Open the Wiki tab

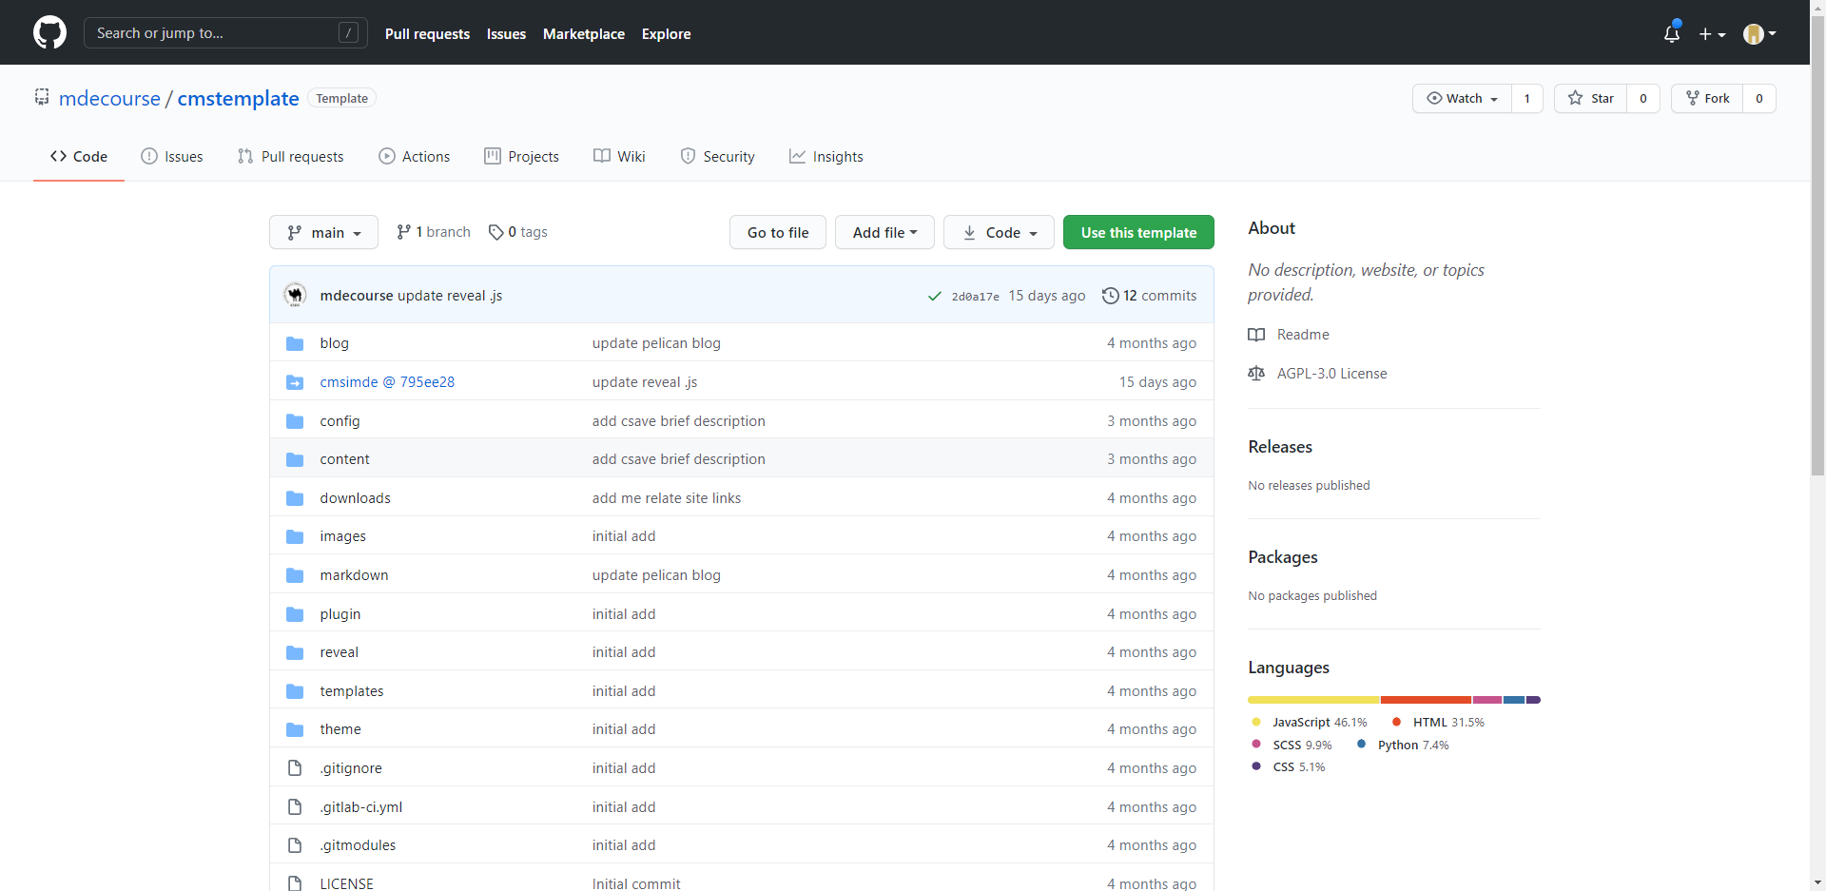[620, 157]
